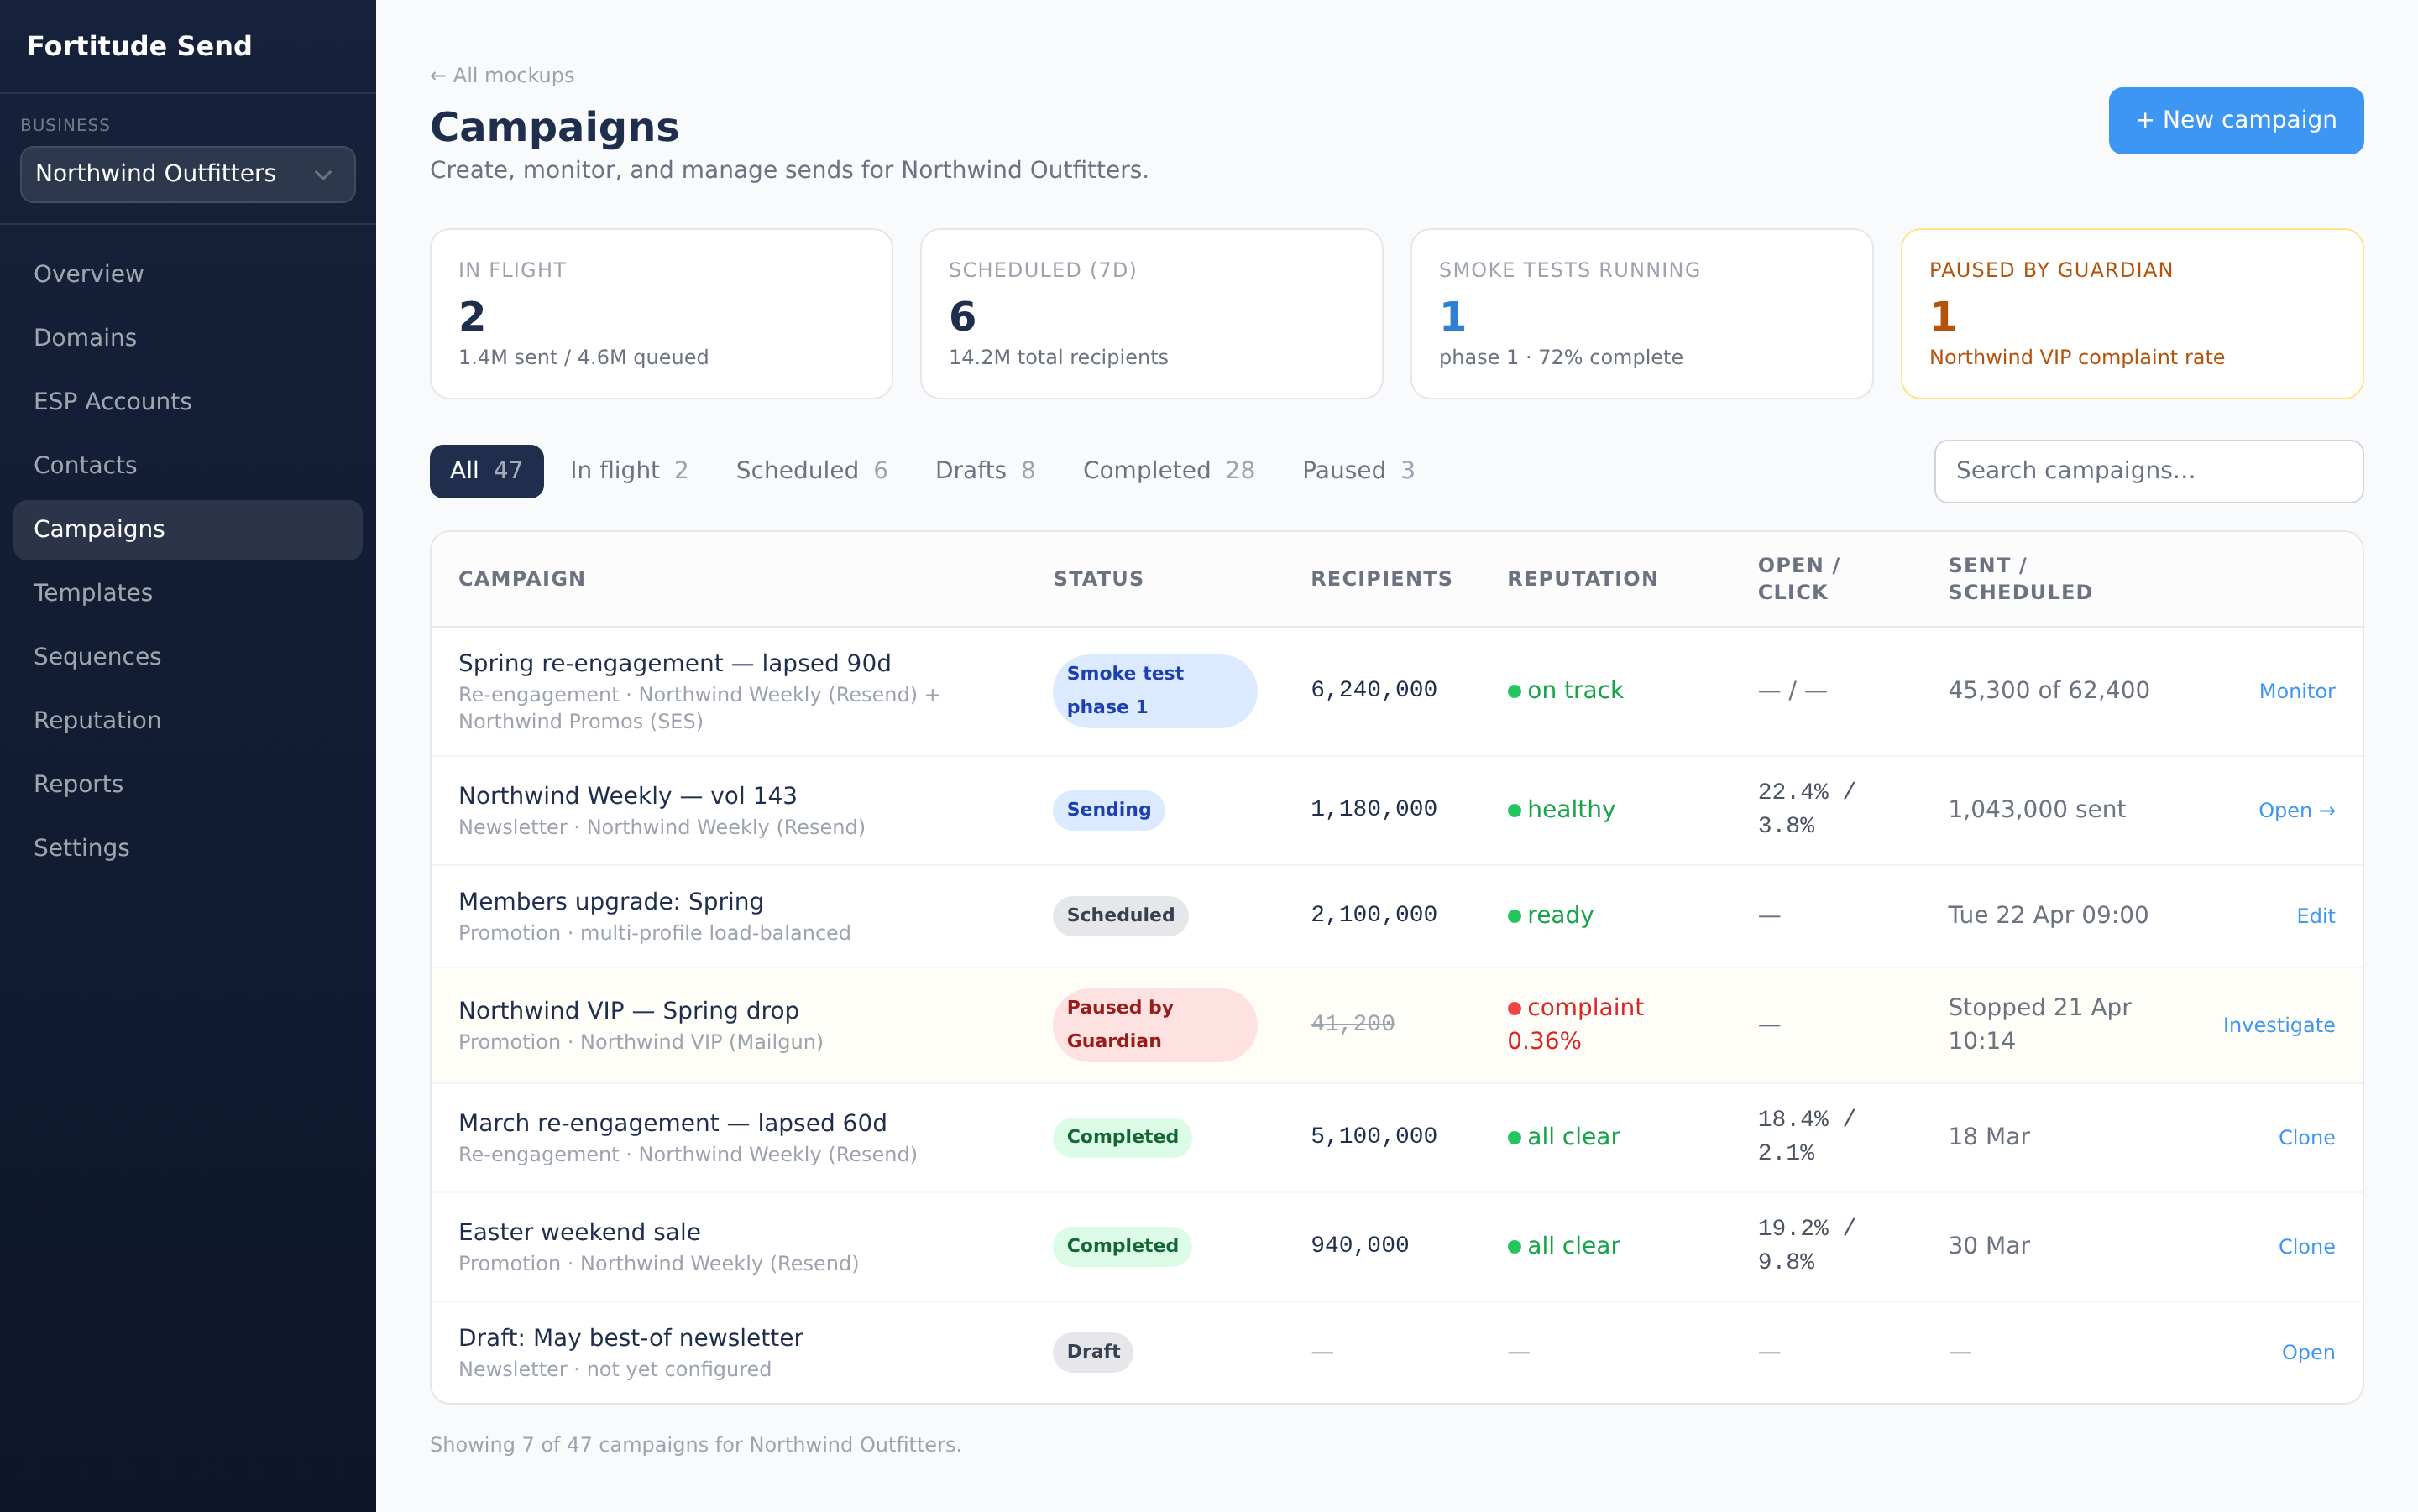Screen dimensions: 2418x1512
Task: Click the Tue 22 Apr 09:00 schedule
Action: [2048, 916]
